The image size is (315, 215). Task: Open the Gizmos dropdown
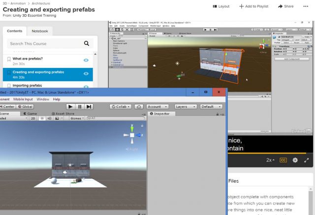pos(77,118)
